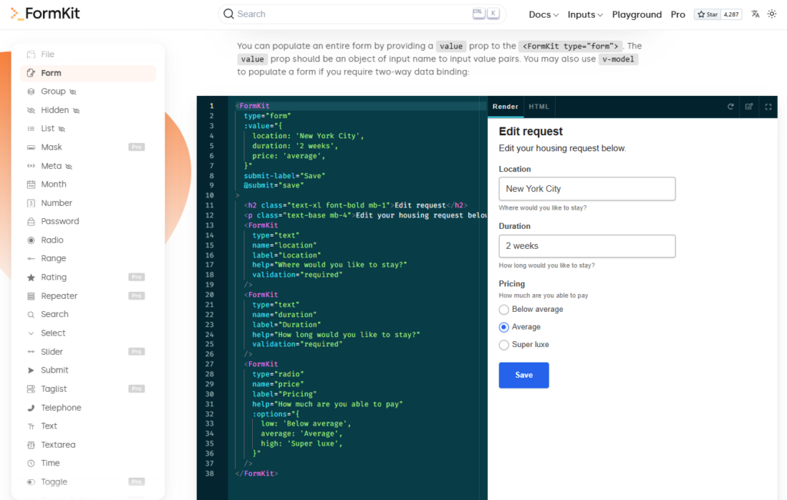Open the File sidebar item
This screenshot has width=787, height=500.
88,55
